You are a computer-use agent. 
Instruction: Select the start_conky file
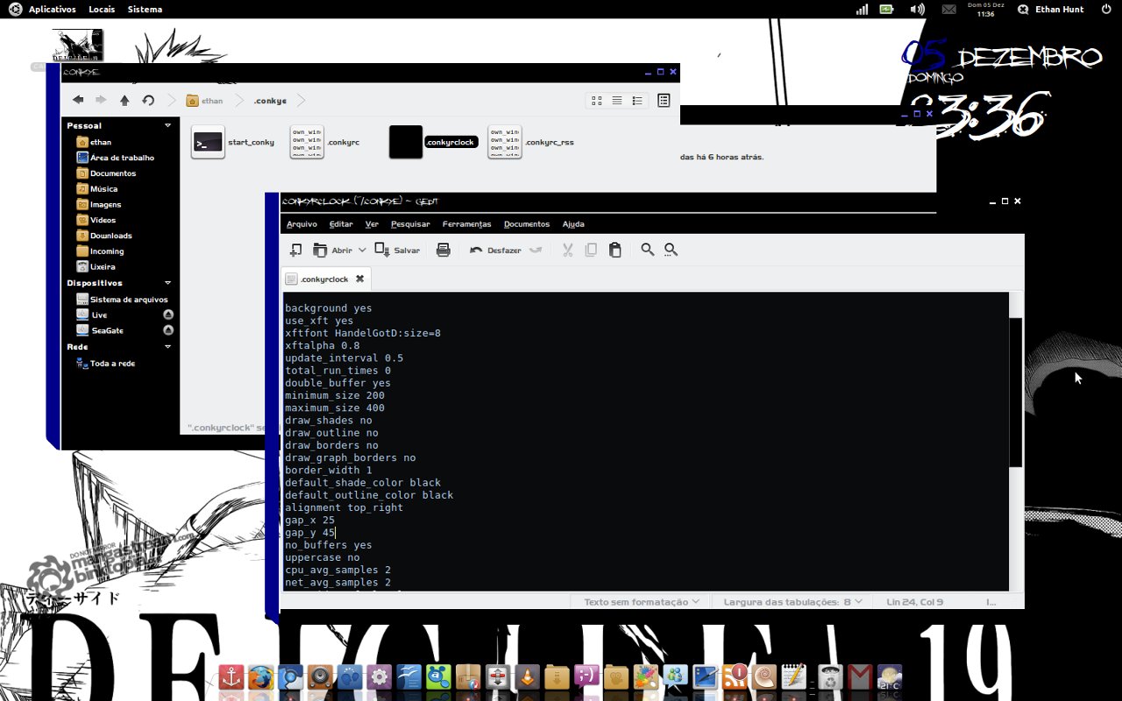[233, 142]
